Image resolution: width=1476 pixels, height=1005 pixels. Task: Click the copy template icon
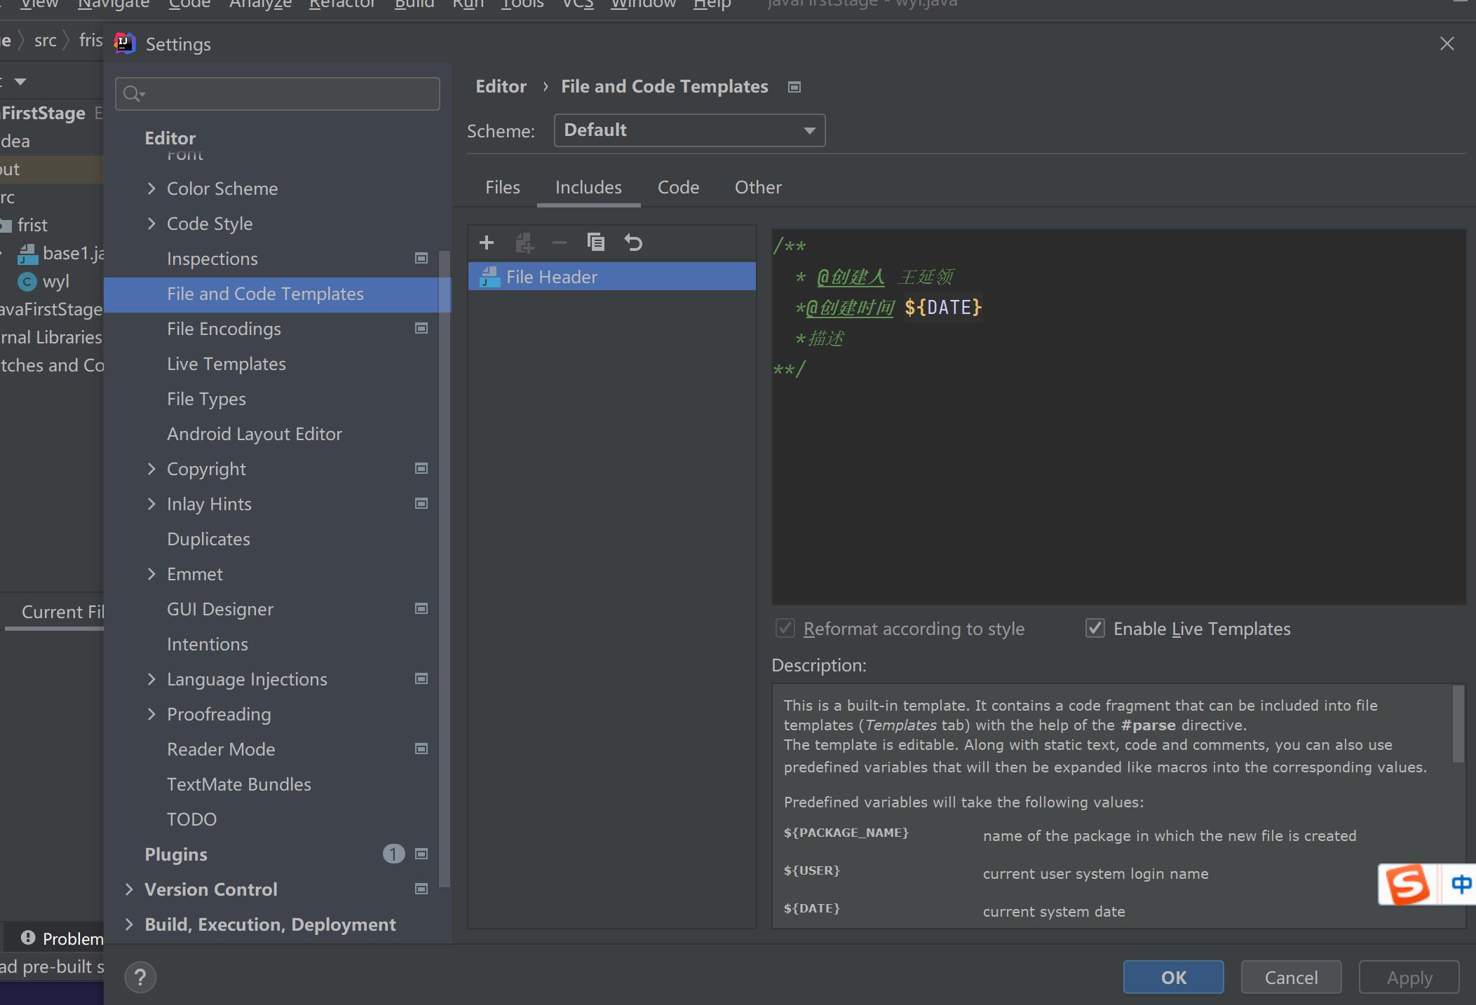[597, 242]
